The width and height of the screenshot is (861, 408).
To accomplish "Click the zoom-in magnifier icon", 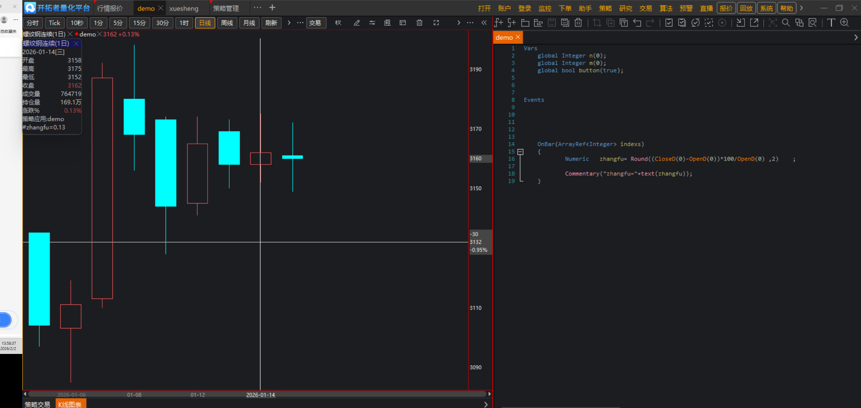I will [x=844, y=23].
